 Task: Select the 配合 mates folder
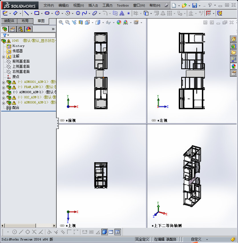[x=16, y=107]
